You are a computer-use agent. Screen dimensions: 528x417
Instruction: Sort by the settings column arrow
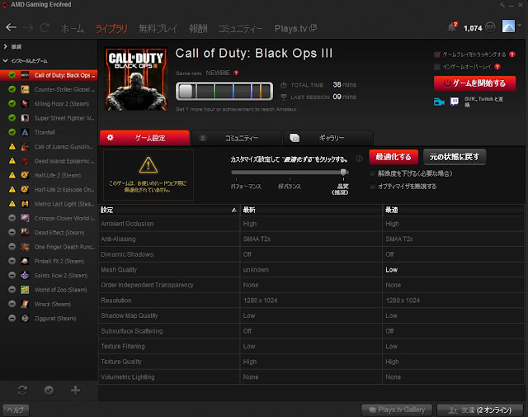[234, 210]
